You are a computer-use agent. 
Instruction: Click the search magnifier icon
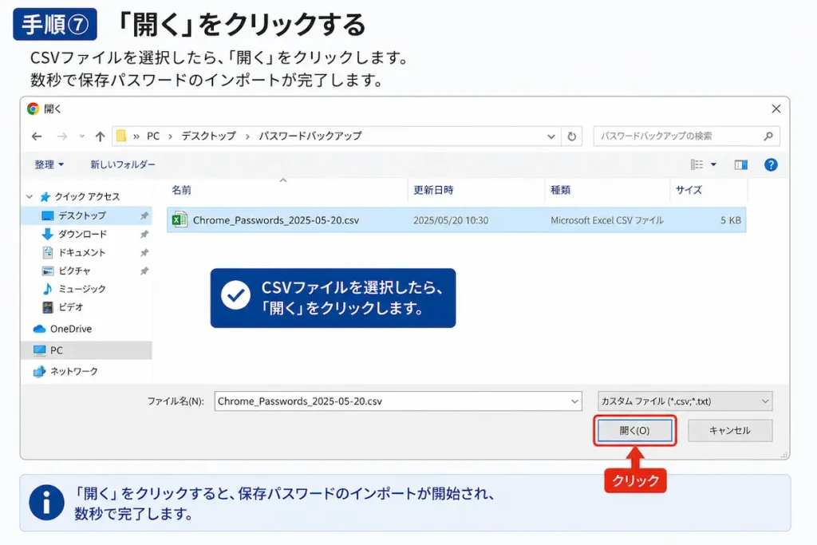click(x=768, y=136)
